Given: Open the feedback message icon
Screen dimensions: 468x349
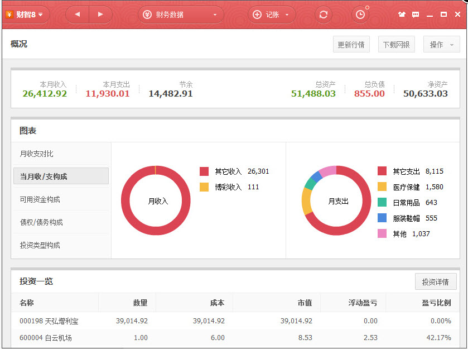Looking at the screenshot, I should pyautogui.click(x=416, y=15).
